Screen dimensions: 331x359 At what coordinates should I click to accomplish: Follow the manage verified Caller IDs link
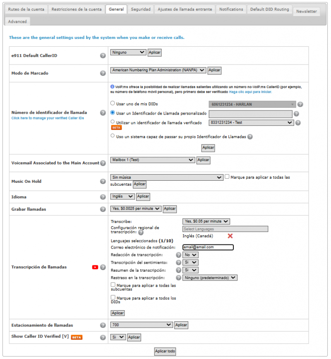[x=48, y=118]
